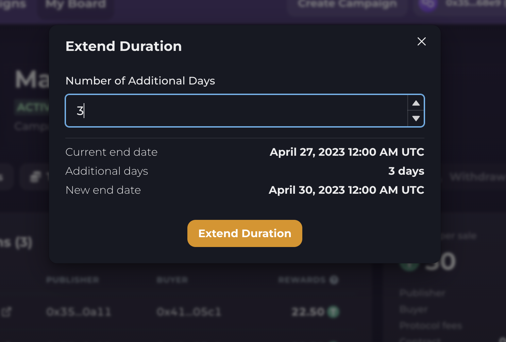
Task: Click the green token icon beside 22.50
Action: [x=333, y=312]
